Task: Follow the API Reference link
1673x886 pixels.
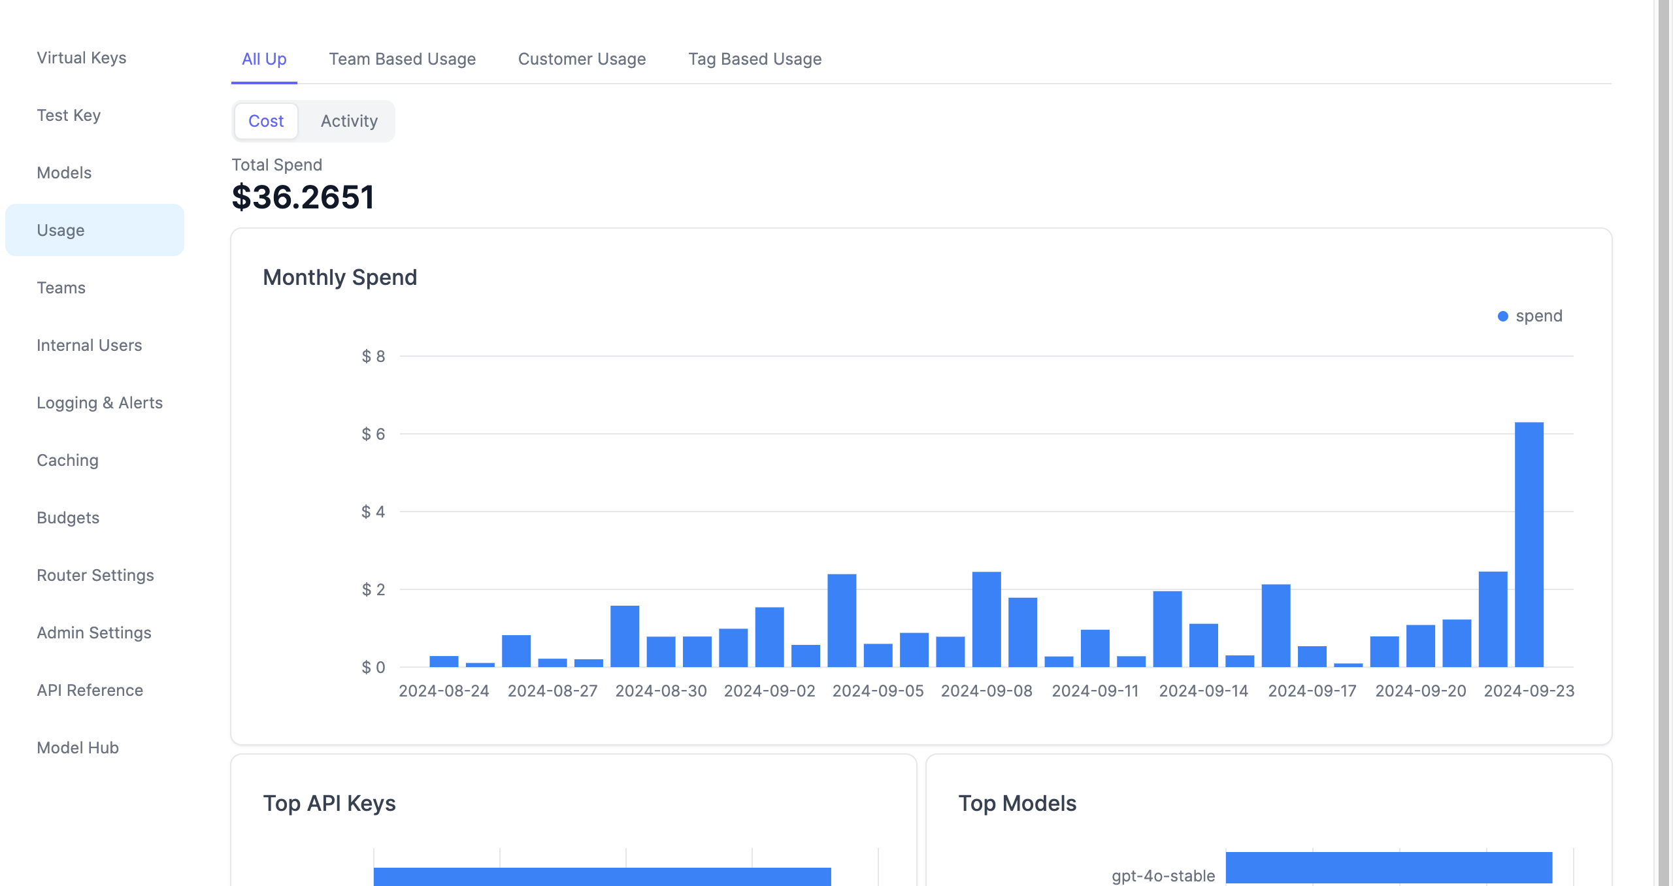Action: coord(90,690)
